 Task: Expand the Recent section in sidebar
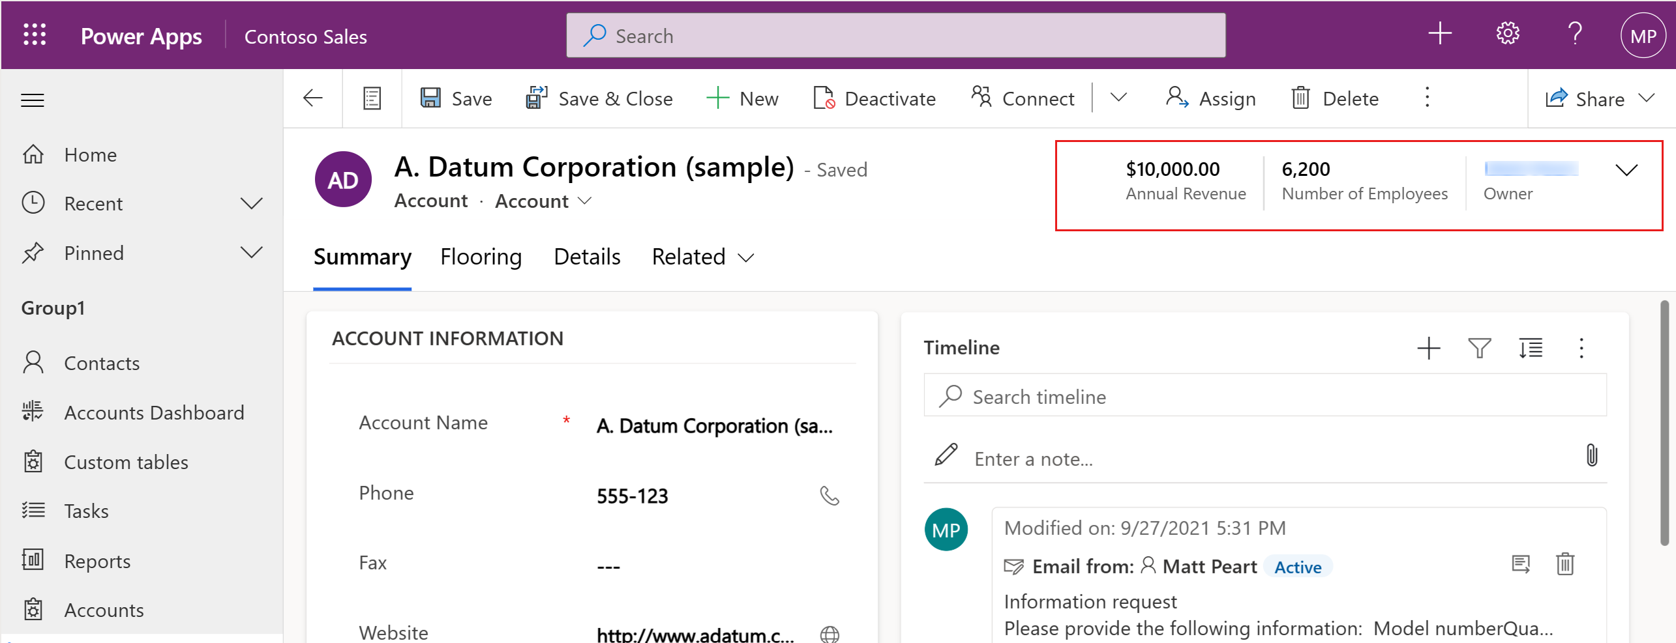click(x=251, y=203)
